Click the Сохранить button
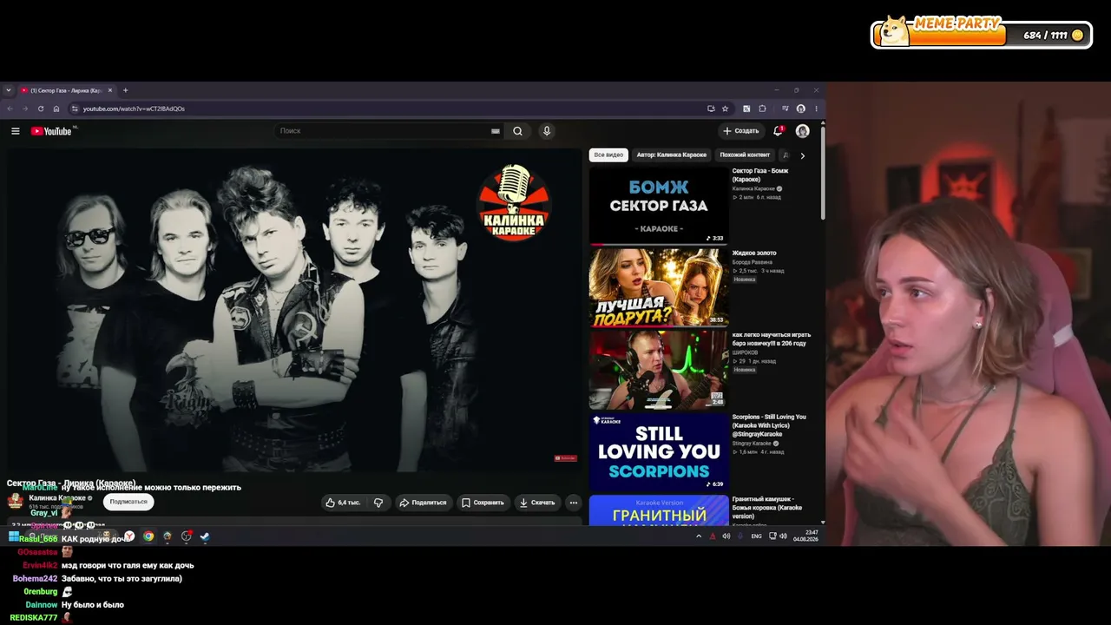1111x625 pixels. pyautogui.click(x=483, y=503)
